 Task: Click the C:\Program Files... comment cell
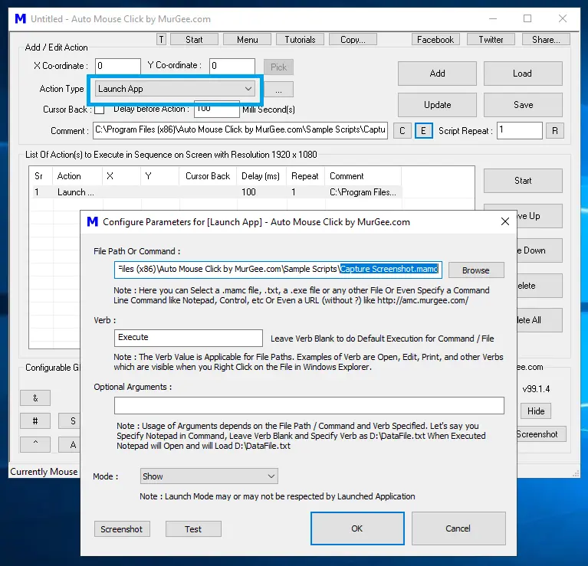tap(363, 192)
